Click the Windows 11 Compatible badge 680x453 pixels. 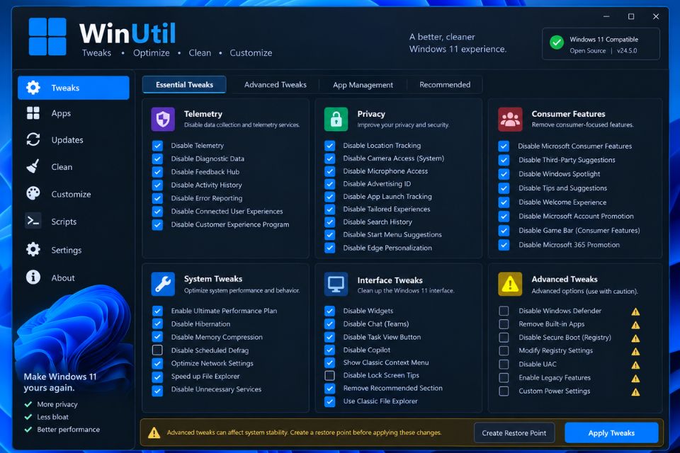[x=601, y=44]
